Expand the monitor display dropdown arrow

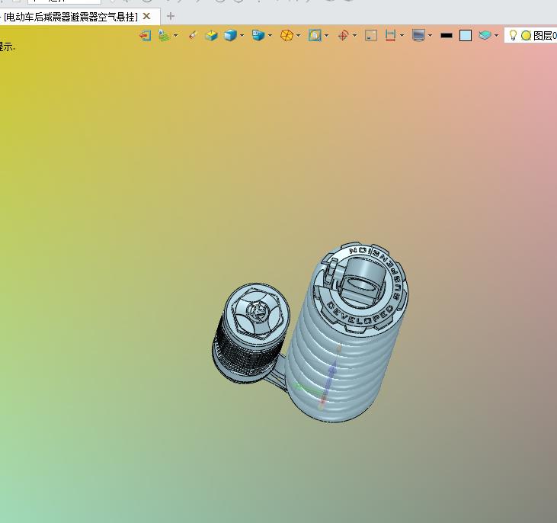click(x=431, y=36)
